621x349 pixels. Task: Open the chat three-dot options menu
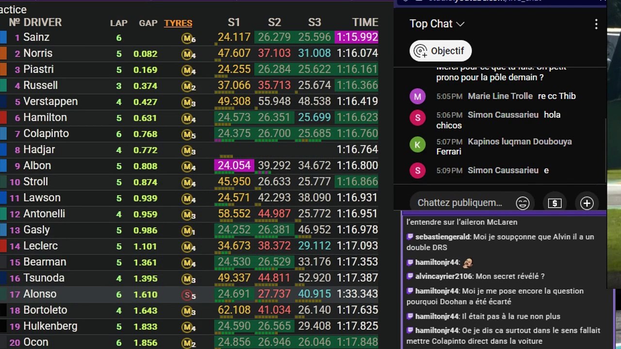(x=596, y=24)
